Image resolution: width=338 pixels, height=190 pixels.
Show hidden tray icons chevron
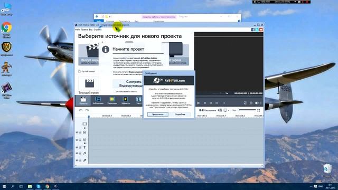(311, 186)
